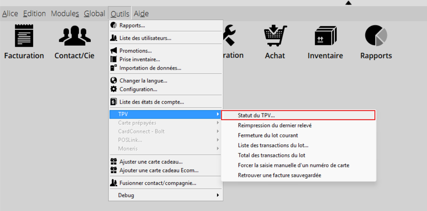Choose Liste des transactions du lot...
This screenshot has width=427, height=211.
click(273, 145)
